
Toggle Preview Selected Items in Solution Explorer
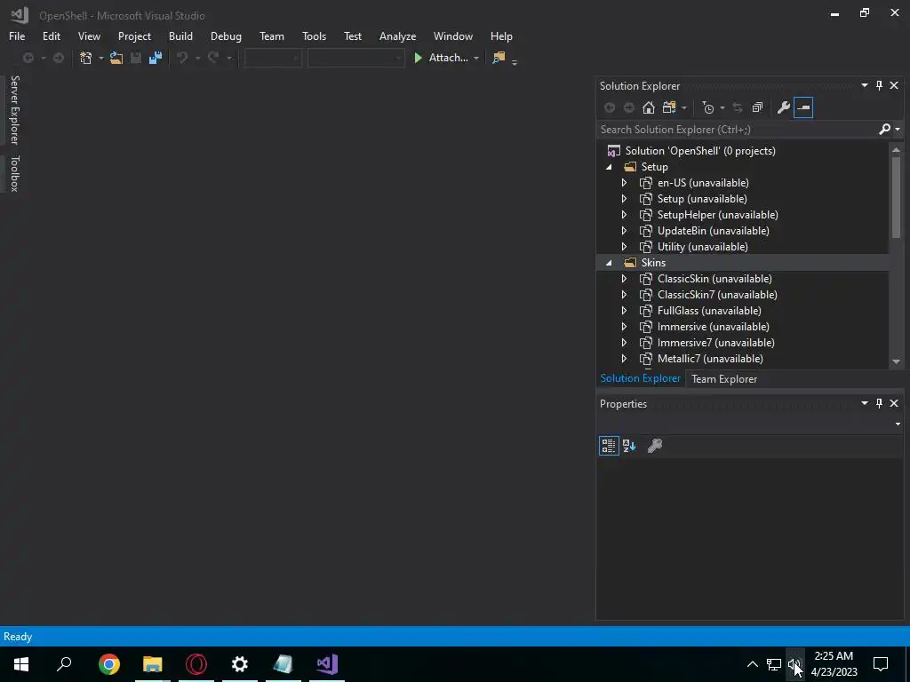click(803, 107)
